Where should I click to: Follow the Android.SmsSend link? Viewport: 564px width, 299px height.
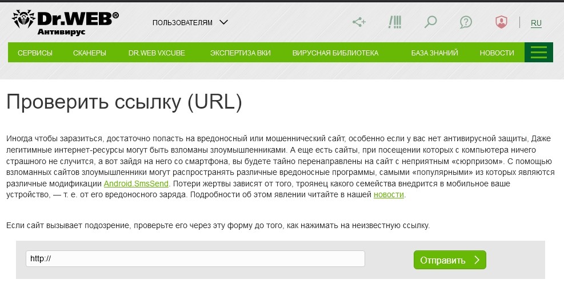pos(137,184)
